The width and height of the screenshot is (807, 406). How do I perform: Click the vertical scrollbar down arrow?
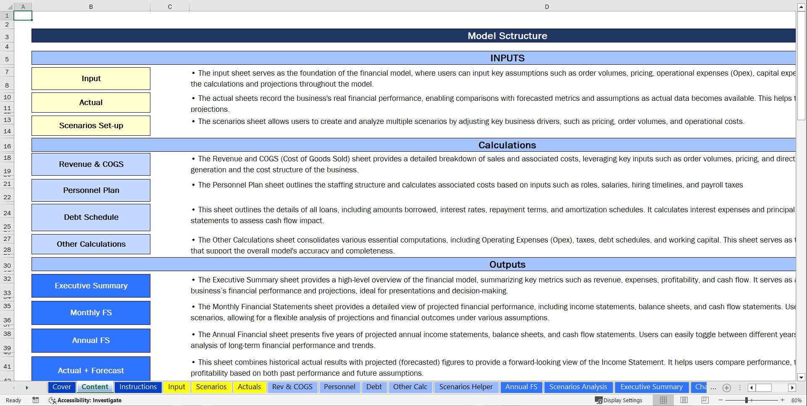802,377
